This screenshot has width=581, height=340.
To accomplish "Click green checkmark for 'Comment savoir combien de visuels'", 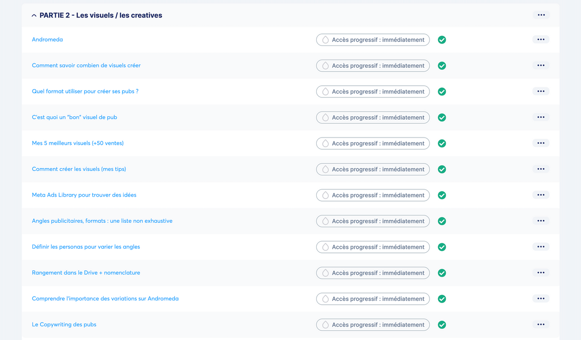I will (x=442, y=66).
